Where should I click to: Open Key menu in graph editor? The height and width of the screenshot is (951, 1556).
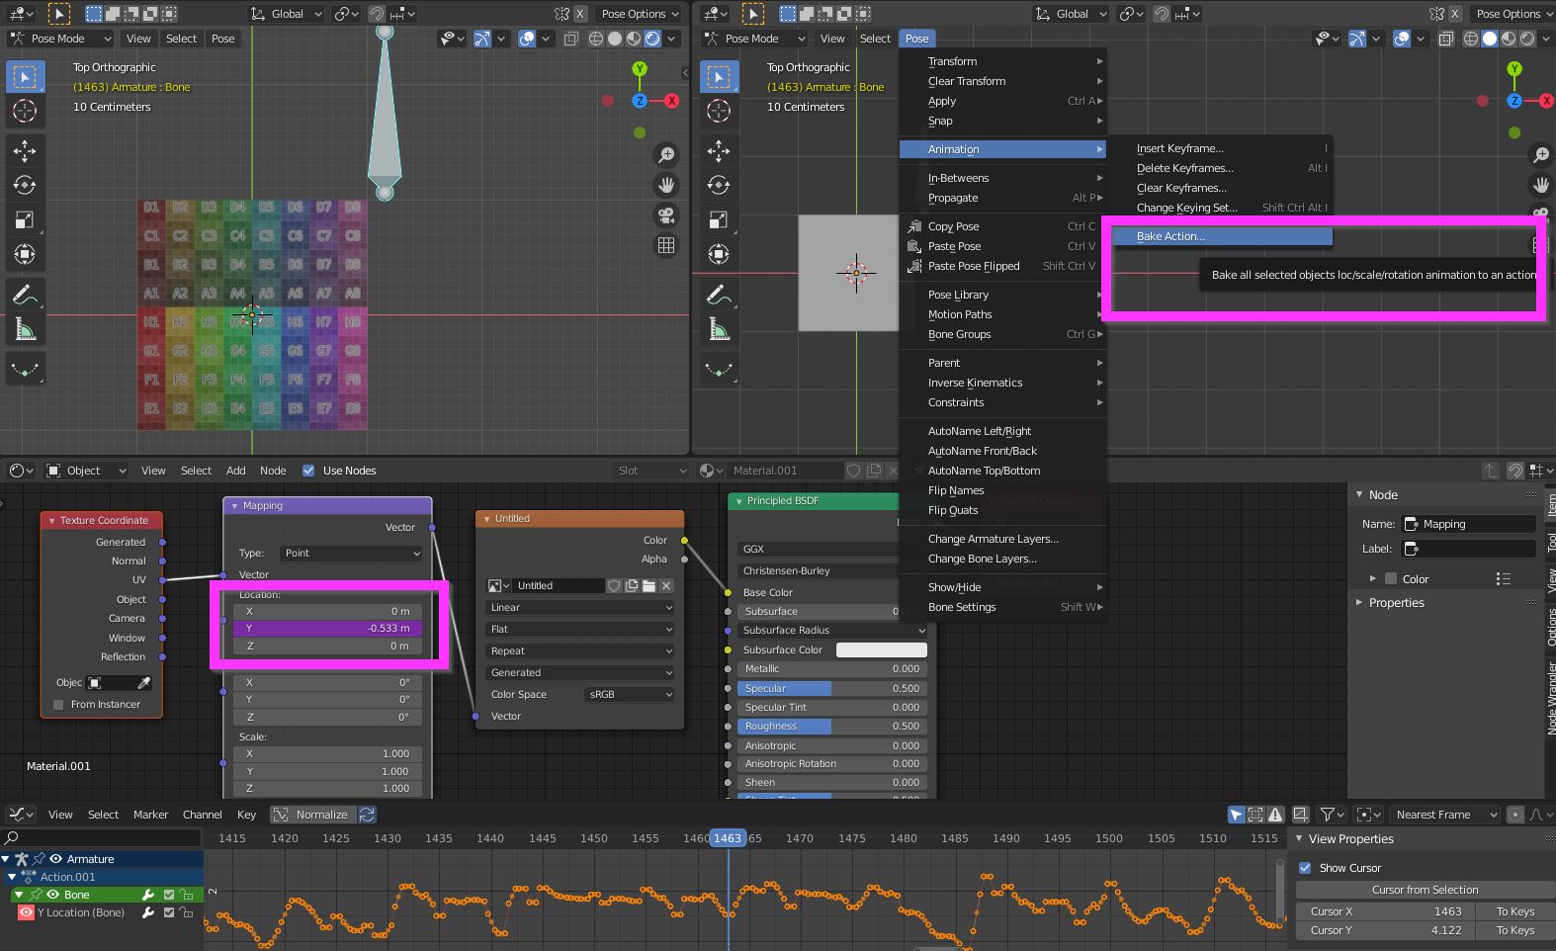tap(246, 815)
